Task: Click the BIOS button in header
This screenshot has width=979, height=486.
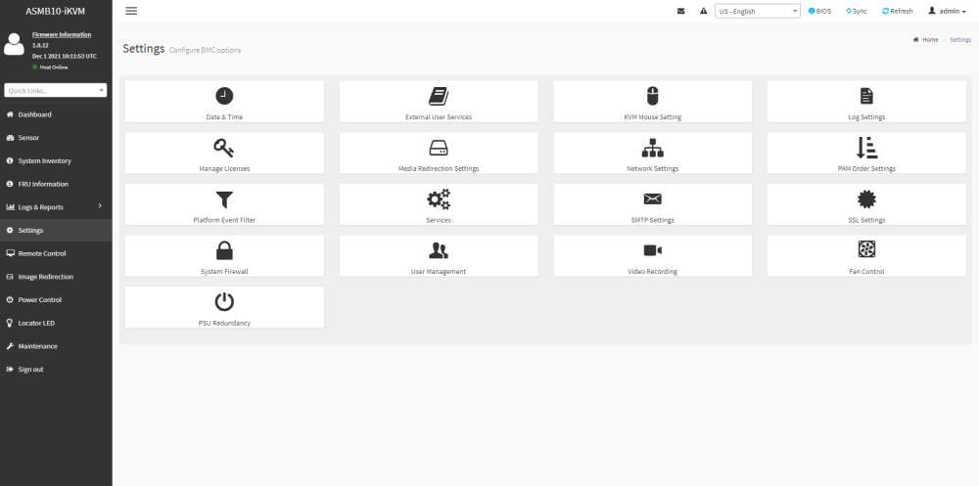Action: tap(819, 11)
